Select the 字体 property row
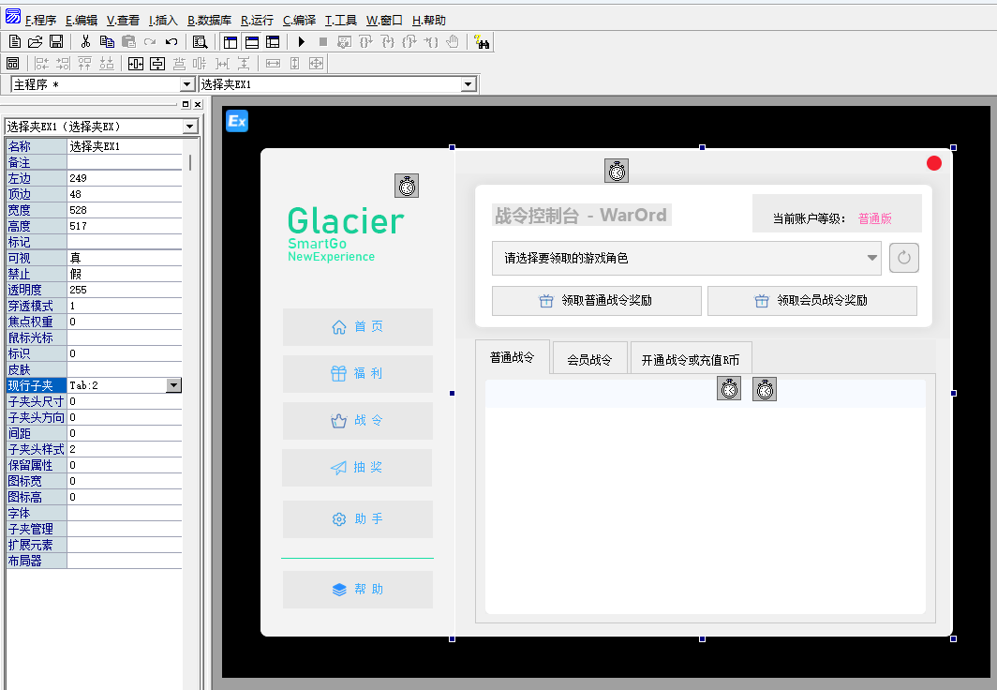 click(x=94, y=513)
